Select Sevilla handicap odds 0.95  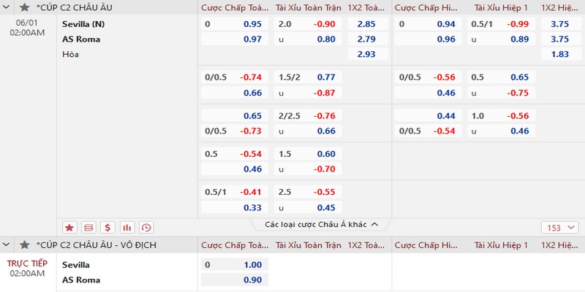(x=252, y=24)
